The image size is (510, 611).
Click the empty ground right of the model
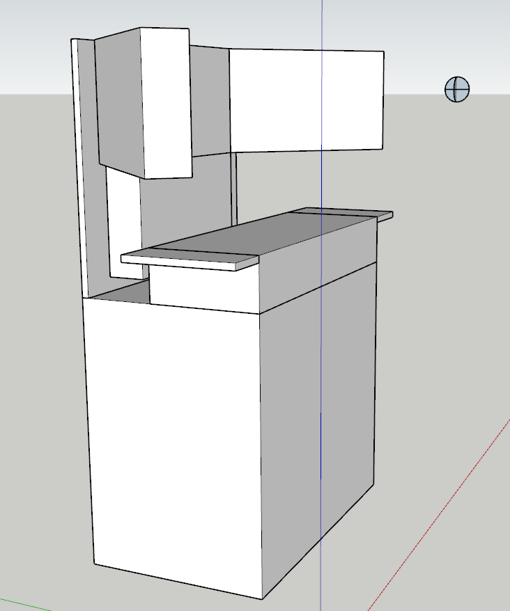446,313
